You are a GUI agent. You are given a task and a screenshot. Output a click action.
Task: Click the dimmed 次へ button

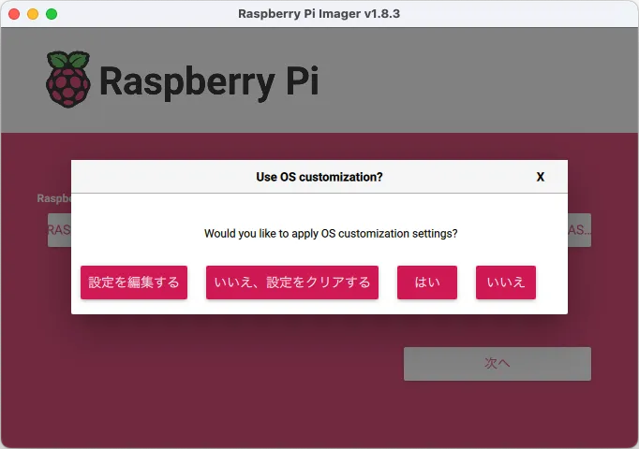498,364
